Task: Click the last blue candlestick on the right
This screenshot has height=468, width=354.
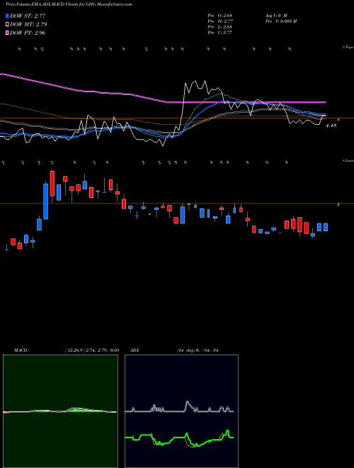Action: (x=326, y=227)
